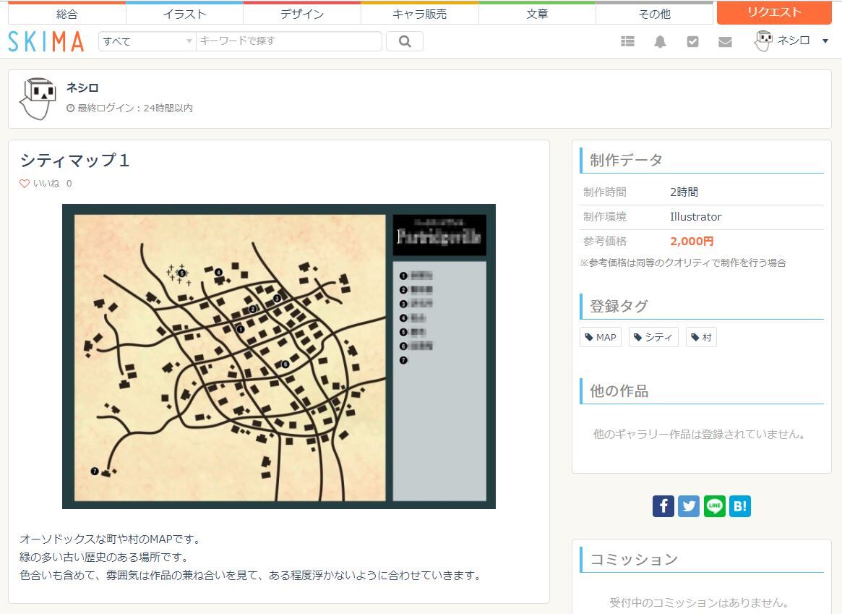Share the map via the Twitter icon
This screenshot has height=614, width=842.
pos(688,506)
